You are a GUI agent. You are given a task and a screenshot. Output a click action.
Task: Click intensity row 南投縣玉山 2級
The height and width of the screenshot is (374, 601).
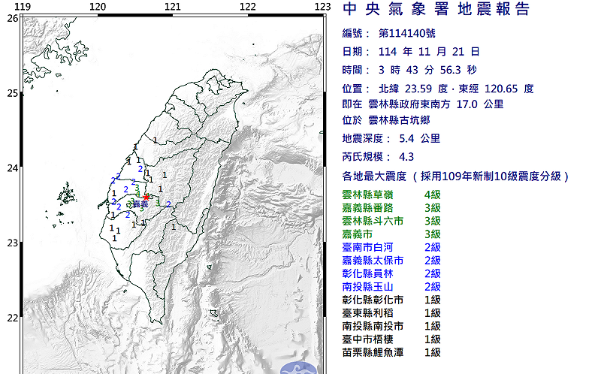[x=391, y=287]
